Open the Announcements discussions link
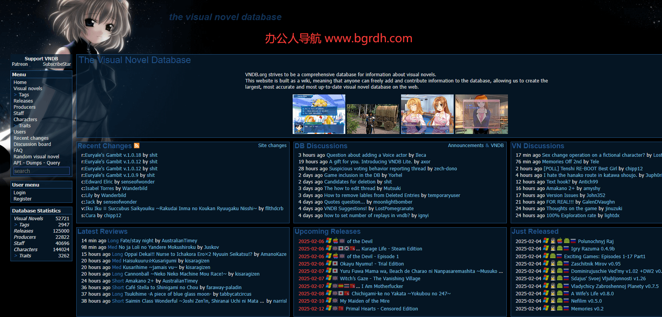662x317 pixels. click(465, 146)
